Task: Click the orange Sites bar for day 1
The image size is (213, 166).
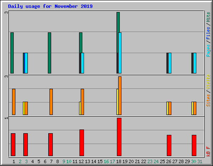Action: click(14, 102)
